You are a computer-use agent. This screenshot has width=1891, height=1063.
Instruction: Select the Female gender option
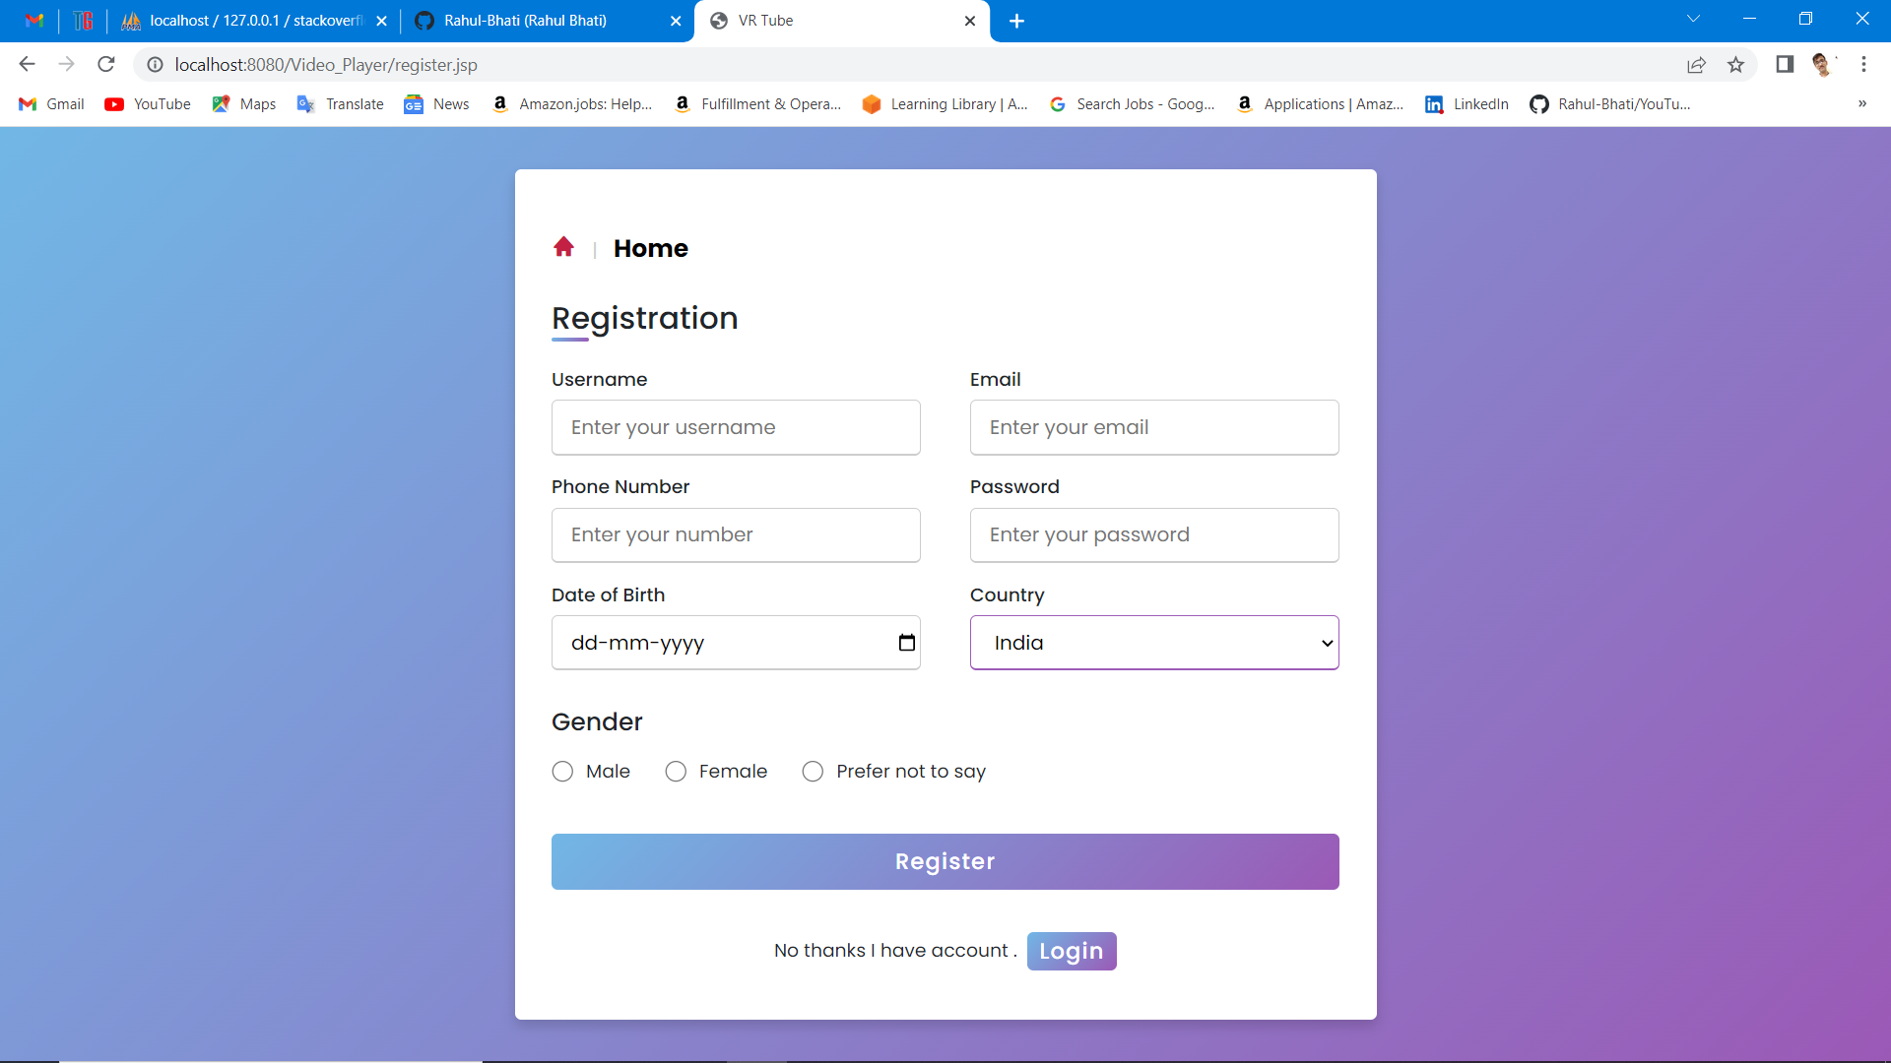pos(676,772)
